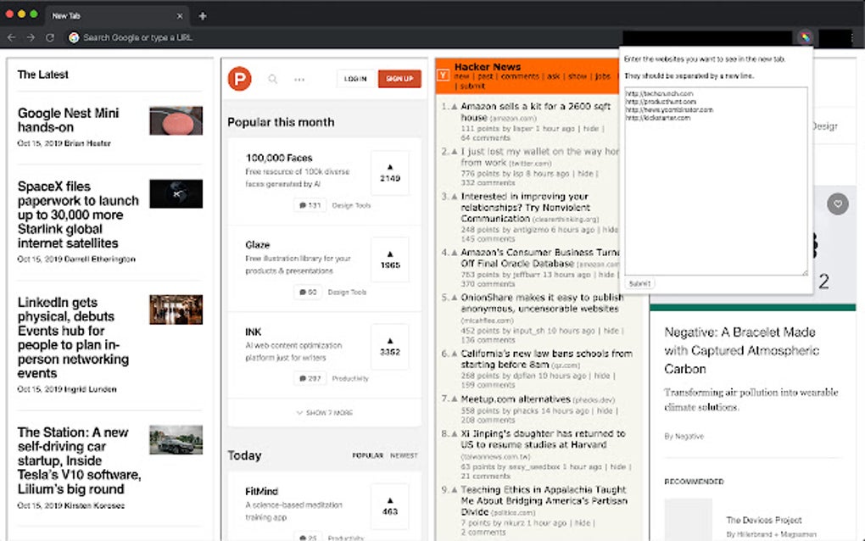Open the colorful extension icon in the toolbar

pos(804,37)
